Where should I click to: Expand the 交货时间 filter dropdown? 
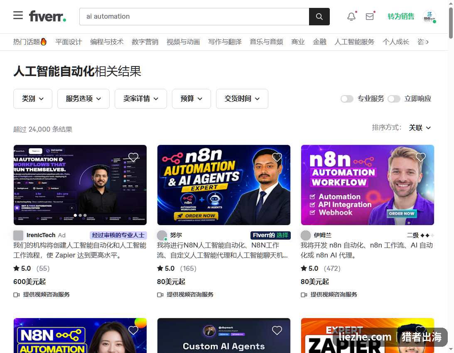click(x=242, y=99)
